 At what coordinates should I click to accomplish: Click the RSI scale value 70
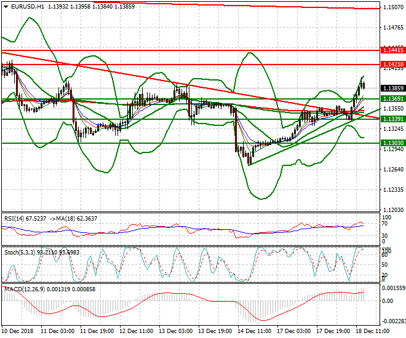(384, 224)
